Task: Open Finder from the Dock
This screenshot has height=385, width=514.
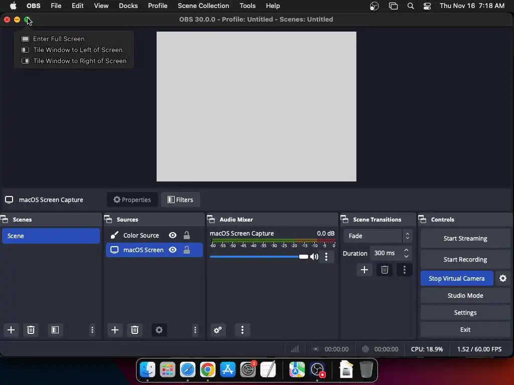Action: pos(148,370)
